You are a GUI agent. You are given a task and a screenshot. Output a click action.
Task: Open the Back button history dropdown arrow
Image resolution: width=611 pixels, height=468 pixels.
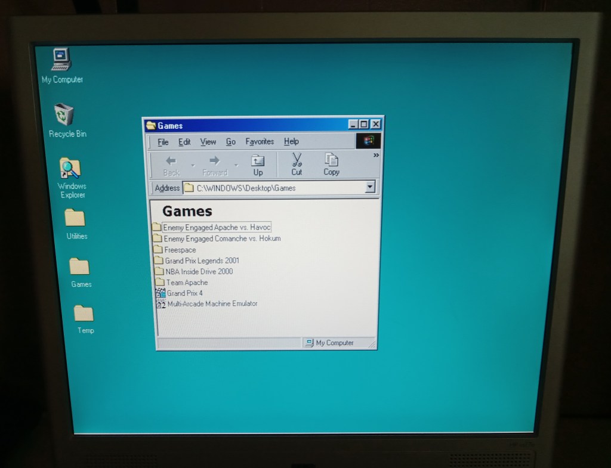(x=192, y=165)
